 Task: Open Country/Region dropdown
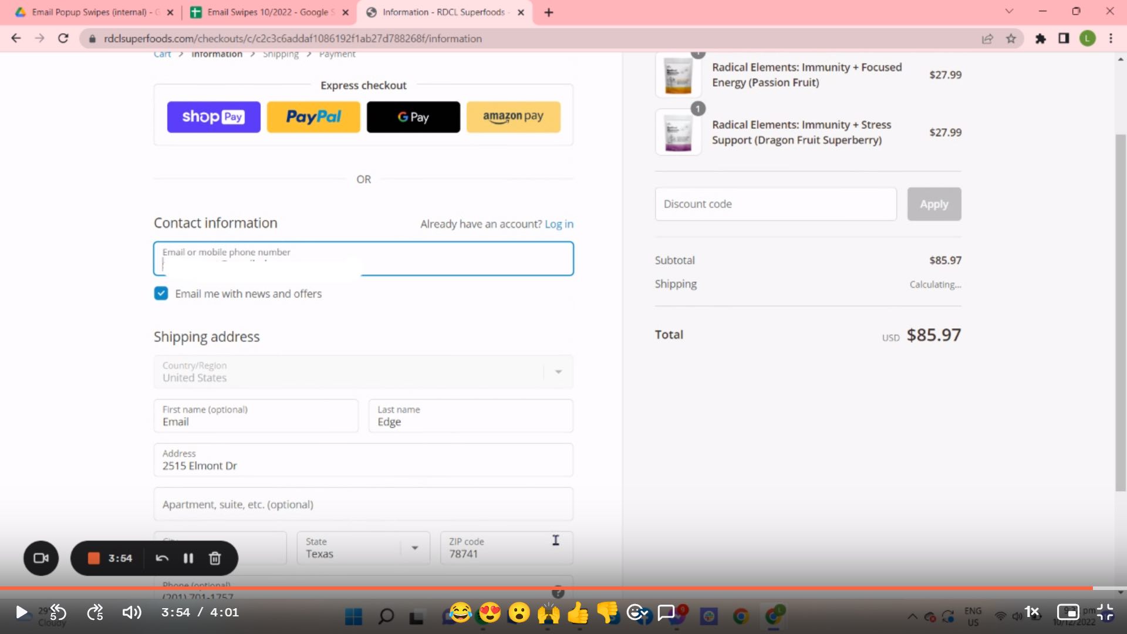[363, 372]
